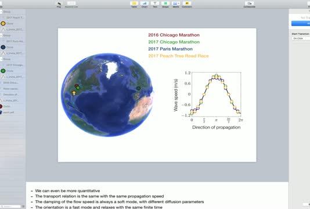
Task: Add a Comment from the toolbar
Action: [x=186, y=4]
